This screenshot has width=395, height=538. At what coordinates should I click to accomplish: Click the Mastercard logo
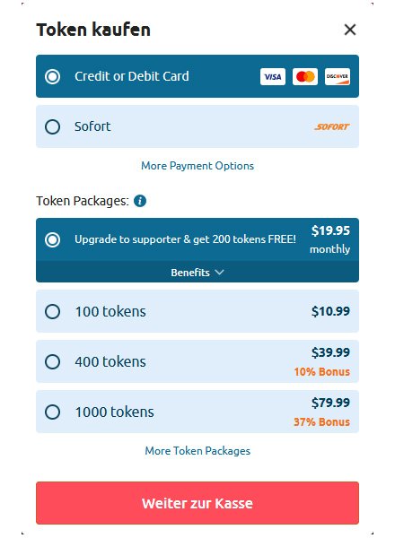tap(305, 76)
